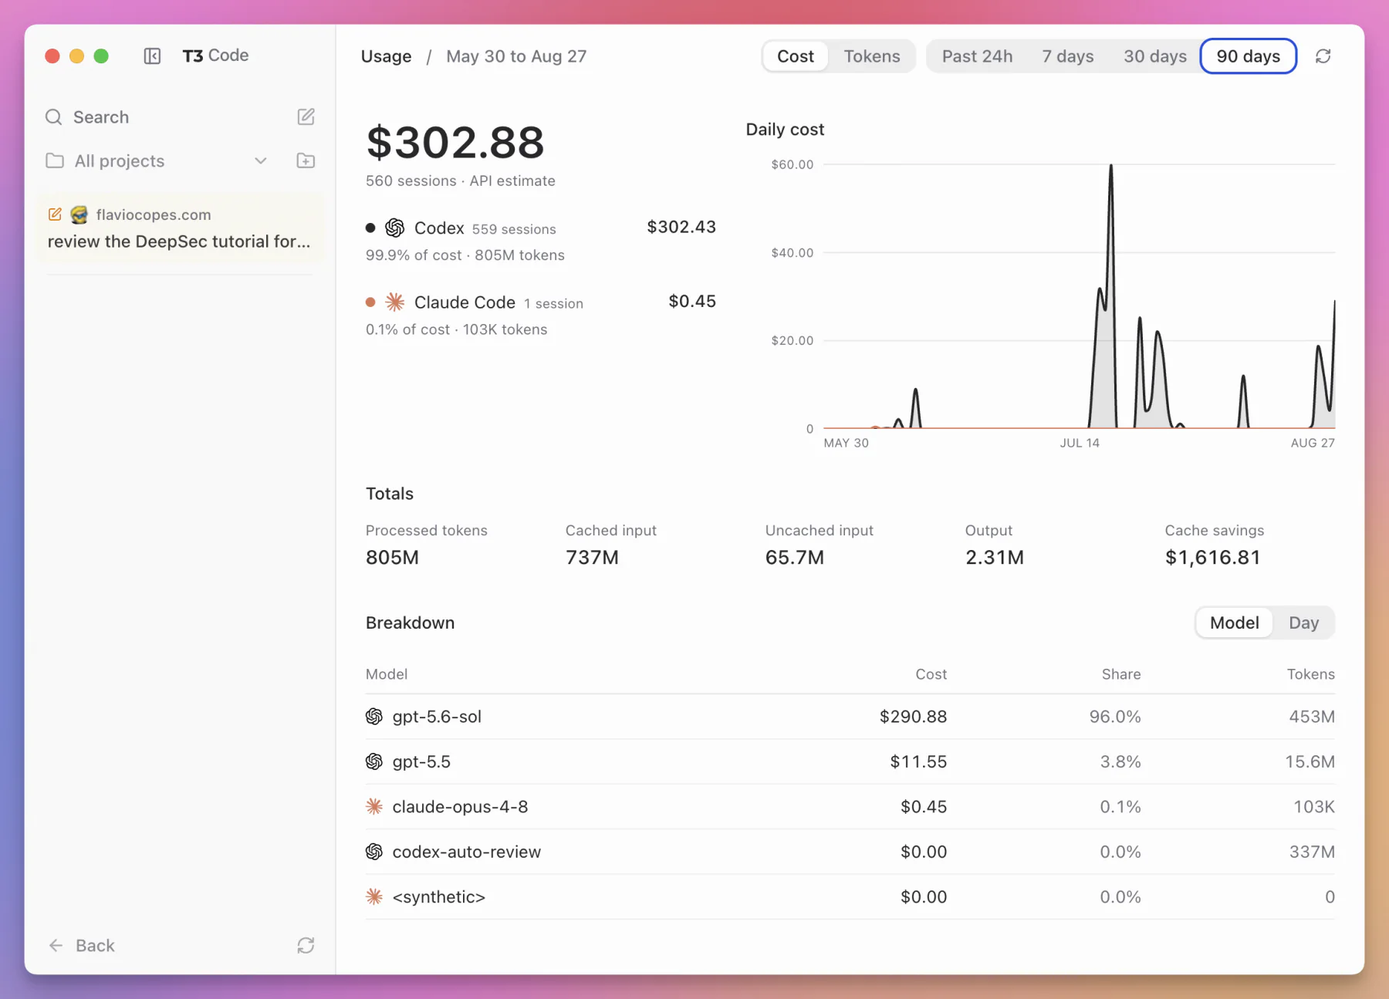Click the Usage breadcrumb

pyautogui.click(x=386, y=56)
